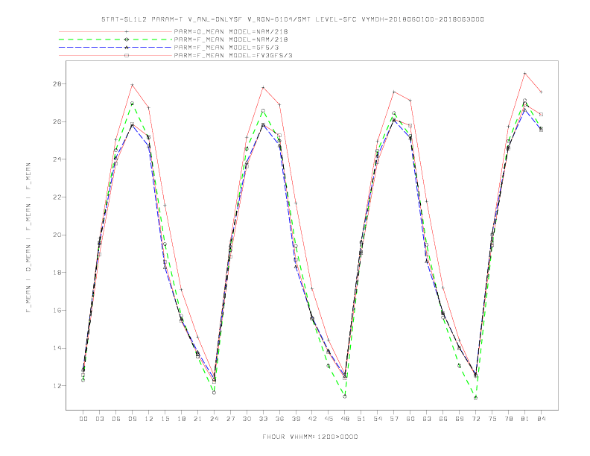Click the lowest green NAM data point at hour 72
The image size is (590, 456).
tap(475, 398)
